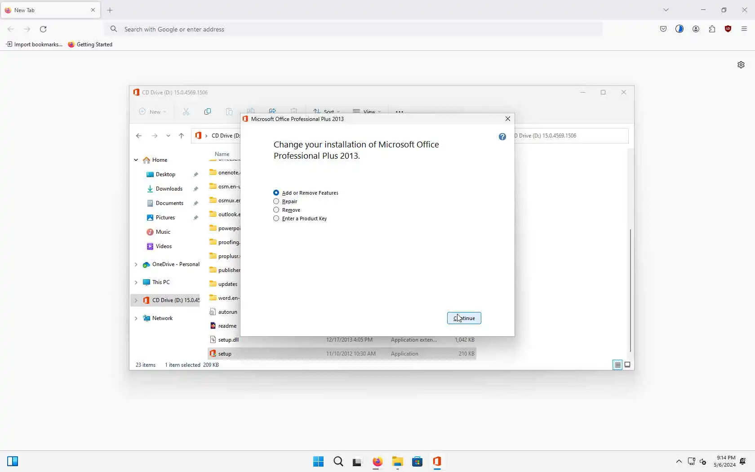The height and width of the screenshot is (472, 755).
Task: Go forward in File Explorer navigation
Action: coord(155,136)
